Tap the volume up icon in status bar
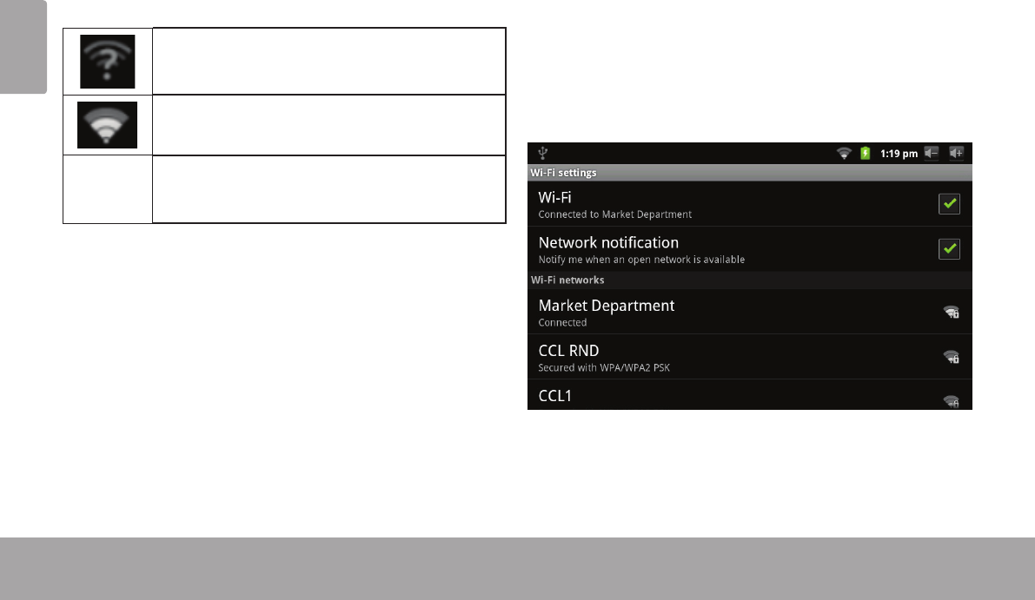Viewport: 1035px width, 600px height. click(x=957, y=153)
